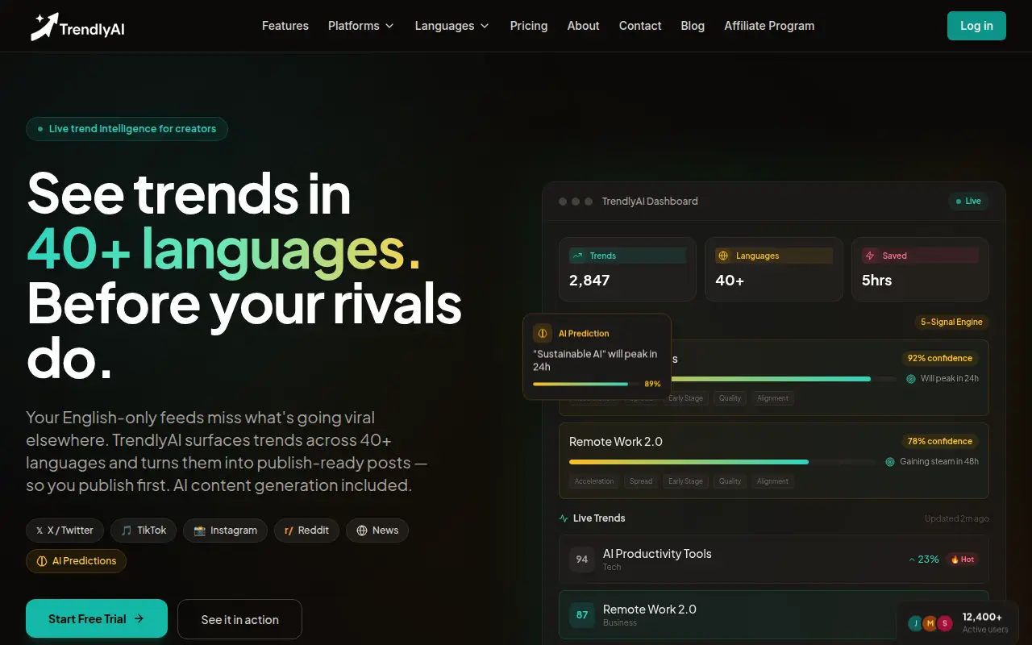Click the Saved lightning bolt icon

coord(870,256)
